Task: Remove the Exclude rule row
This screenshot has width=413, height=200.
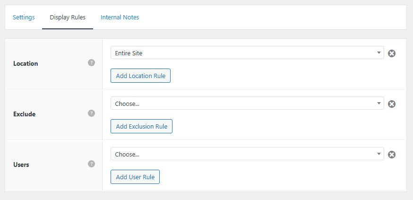Action: 392,104
